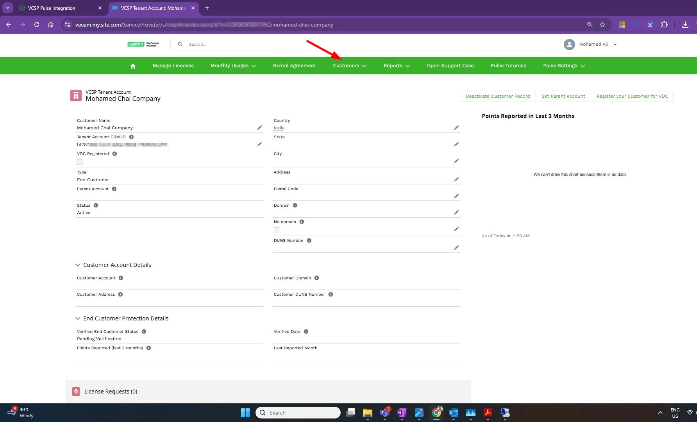Screen dimensions: 697x422
Task: Open the Mohamed Ali profile dropdown arrow
Action: pos(615,45)
